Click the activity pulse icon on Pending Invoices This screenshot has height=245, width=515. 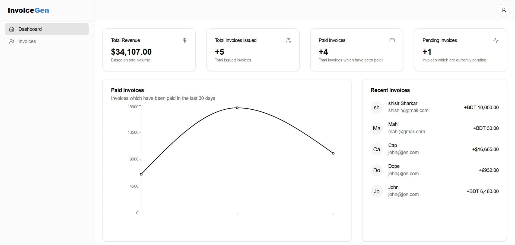coord(496,40)
